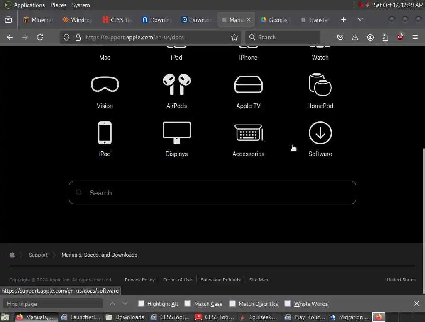The height and width of the screenshot is (322, 425).
Task: Open the Applications menu in the top panel
Action: click(x=29, y=5)
